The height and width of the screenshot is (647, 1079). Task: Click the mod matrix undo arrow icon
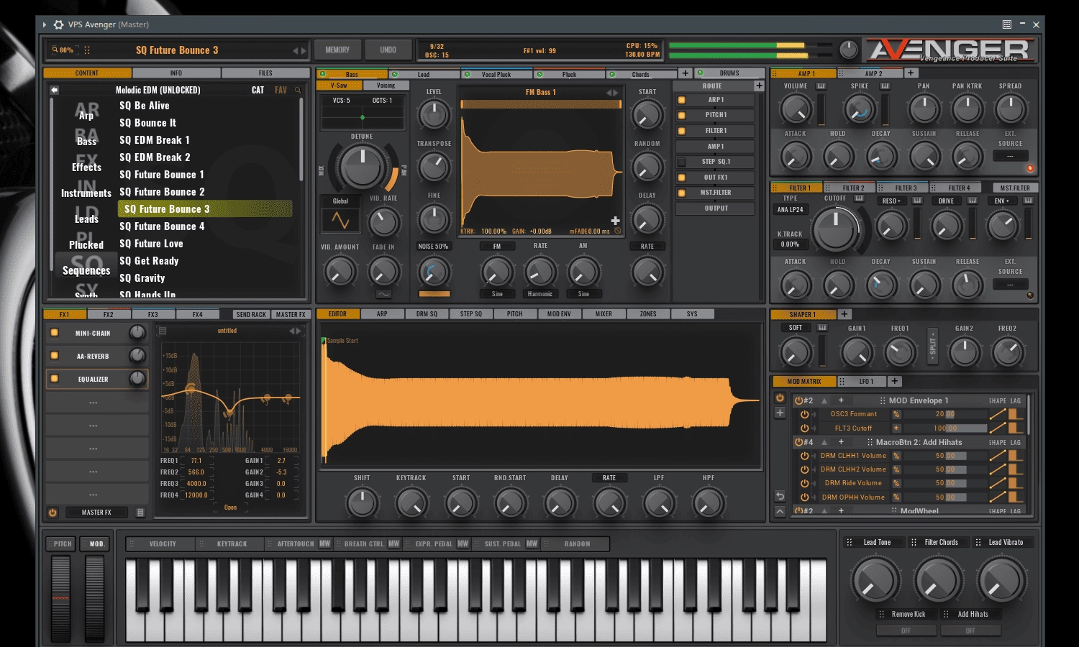pyautogui.click(x=780, y=496)
